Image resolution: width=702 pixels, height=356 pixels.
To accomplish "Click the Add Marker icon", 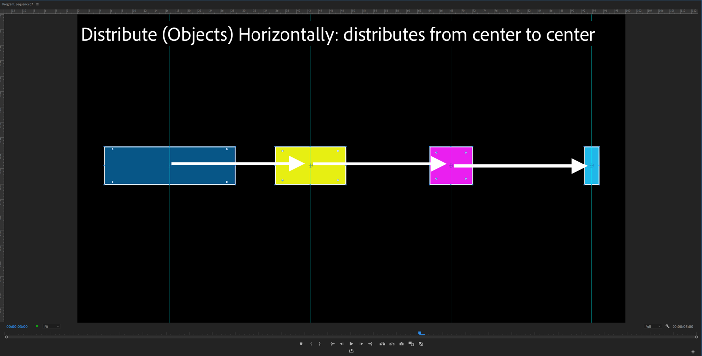I will tap(301, 344).
